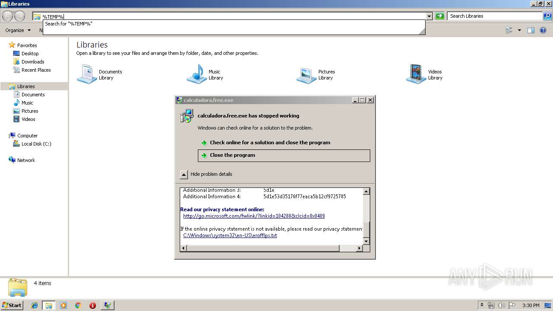553x311 pixels.
Task: Launch Google Chrome from taskbar
Action: (x=78, y=305)
